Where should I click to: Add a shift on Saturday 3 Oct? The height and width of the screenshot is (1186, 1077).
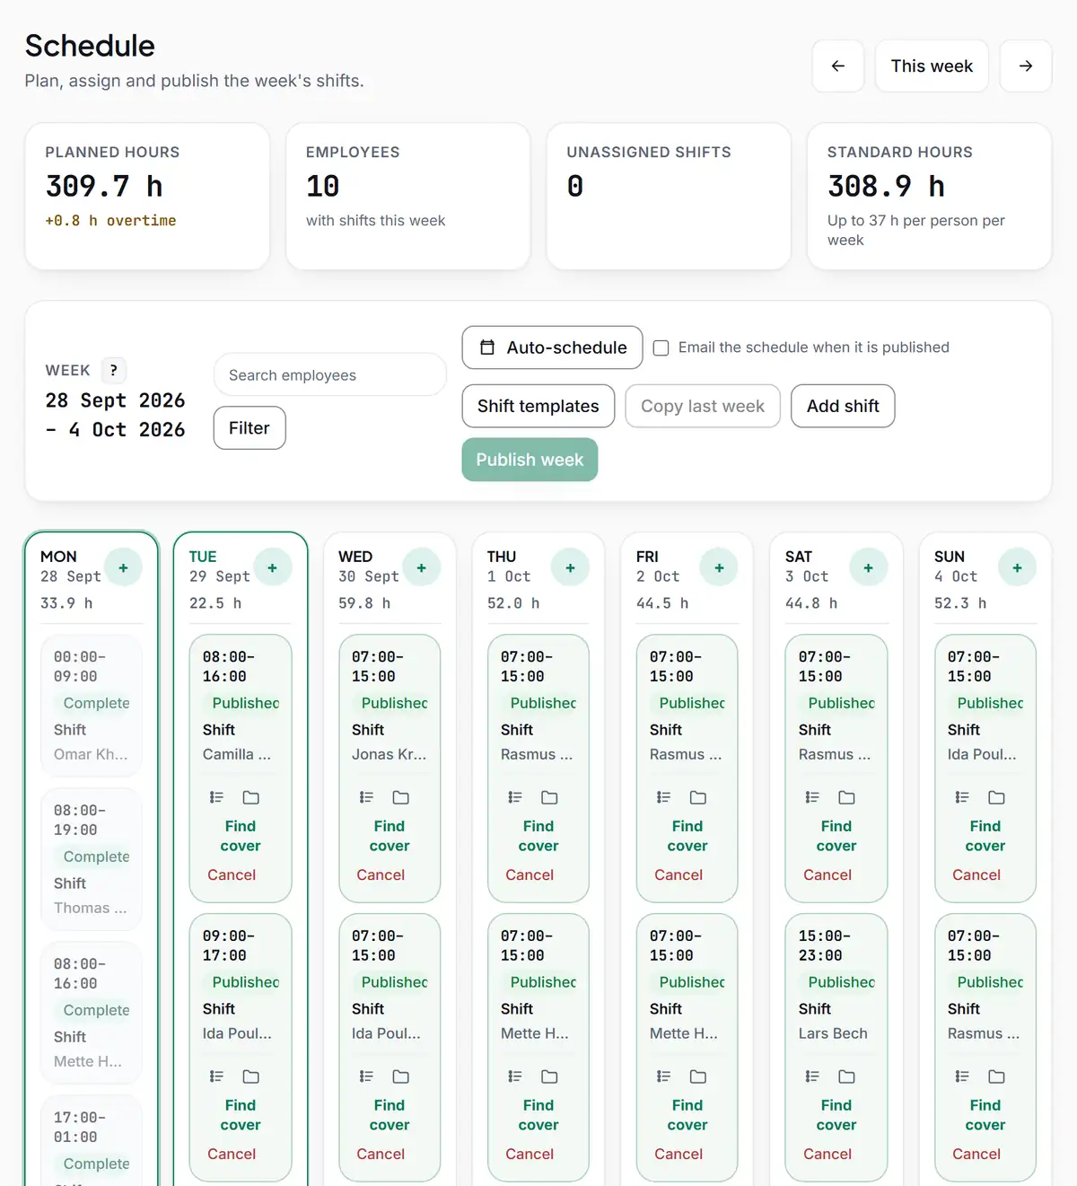pos(868,567)
